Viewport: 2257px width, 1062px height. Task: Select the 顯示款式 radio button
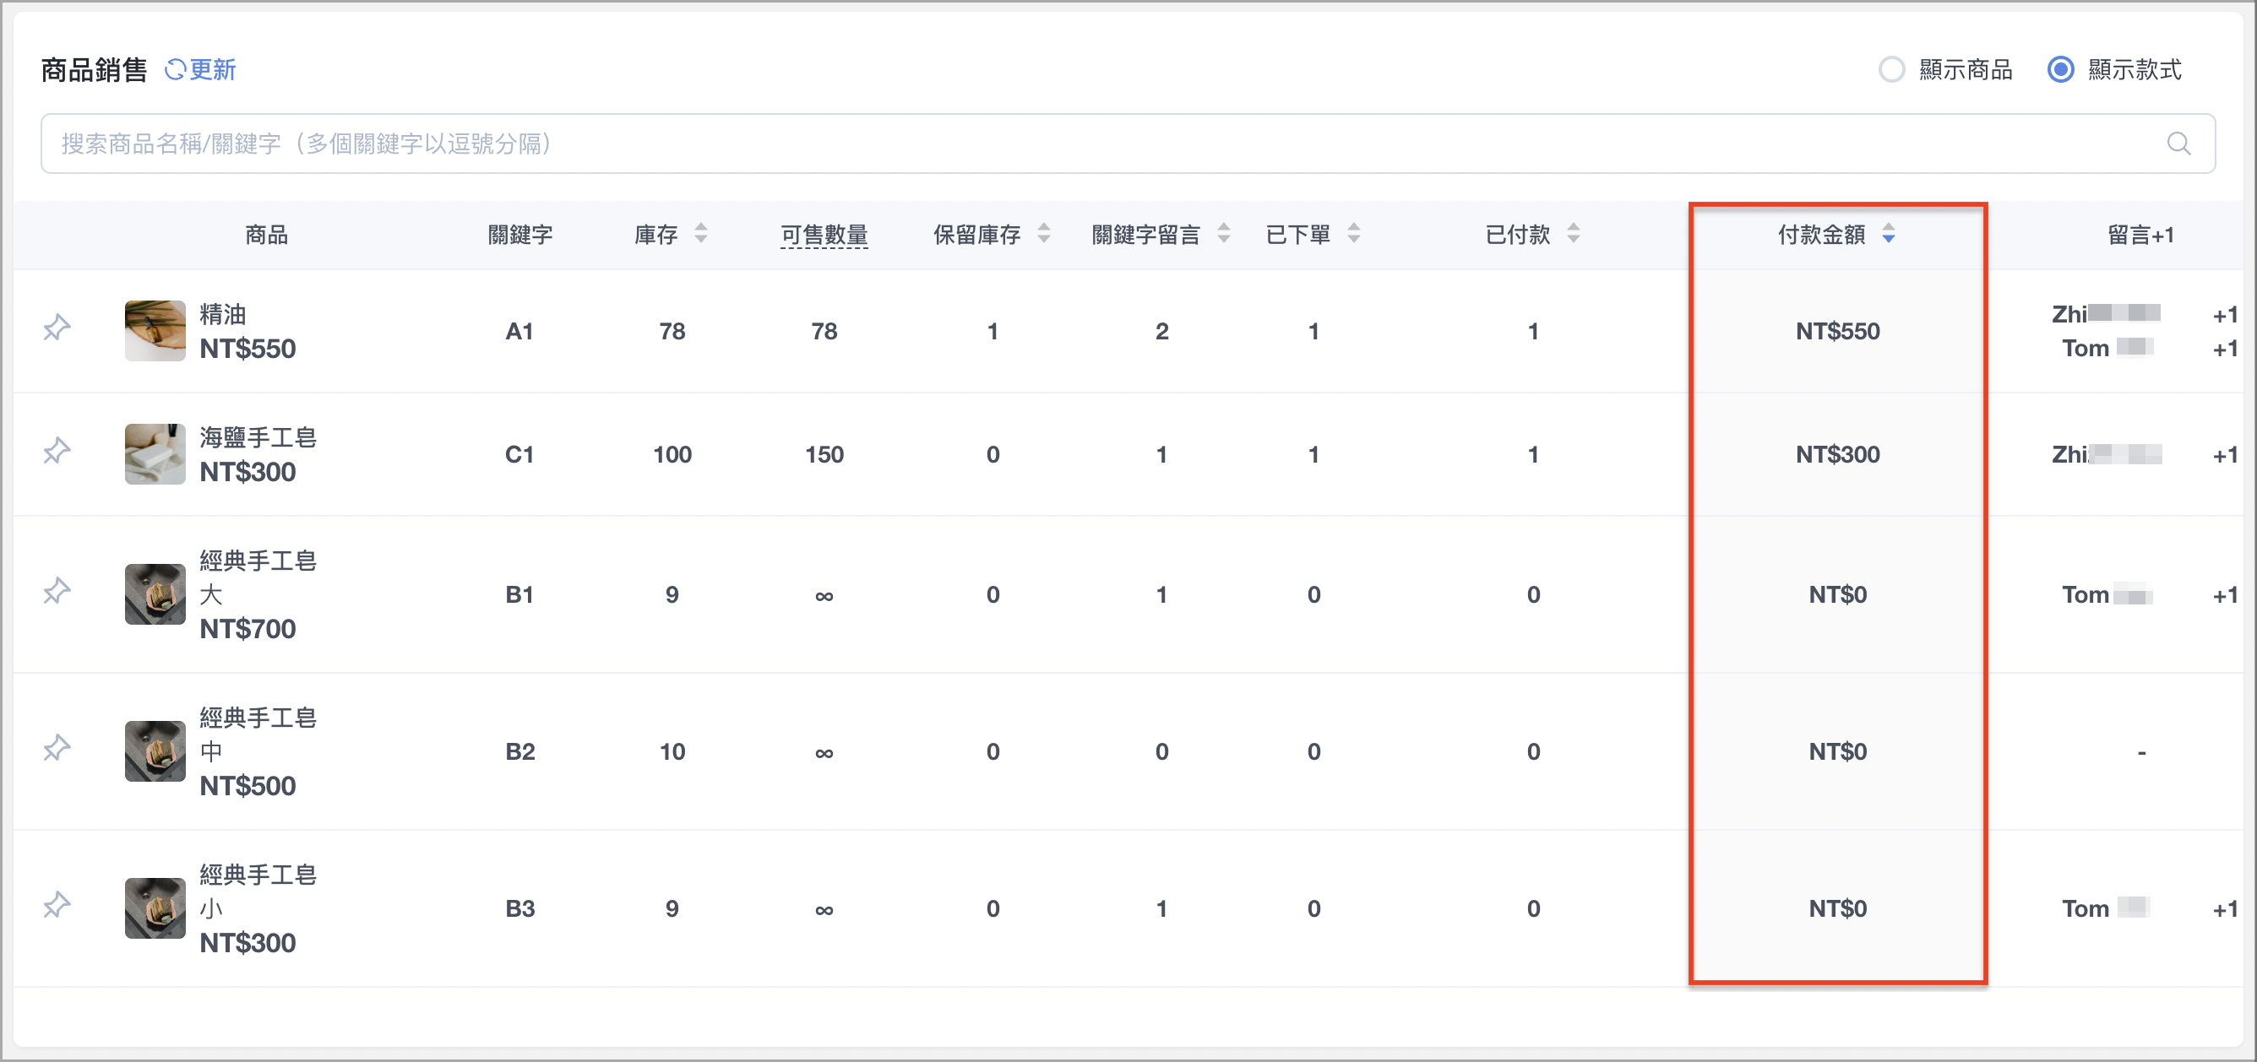pos(2060,70)
